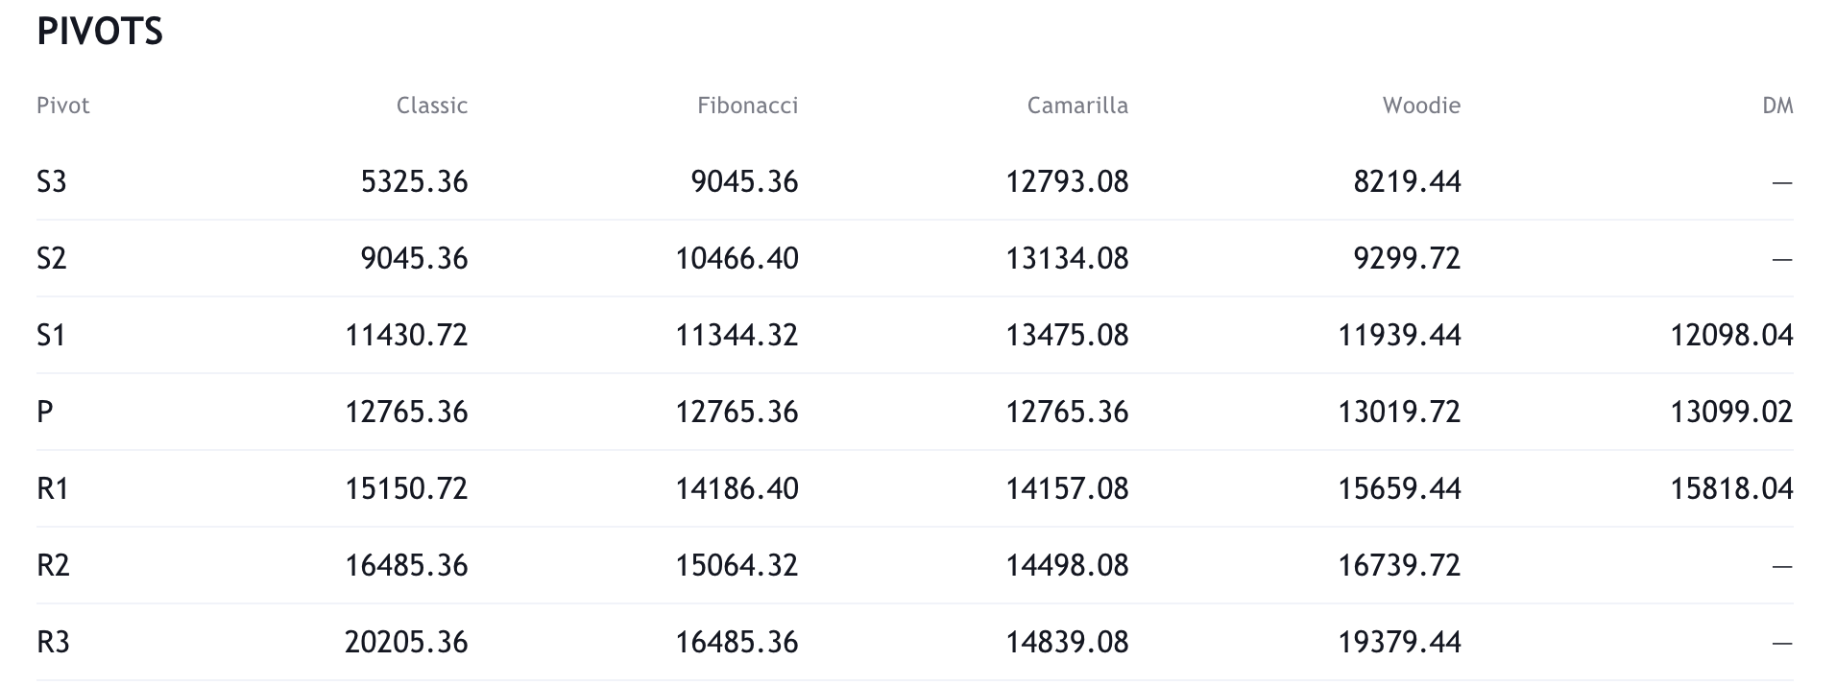Click the Classic column header
1836x685 pixels.
pos(431,106)
